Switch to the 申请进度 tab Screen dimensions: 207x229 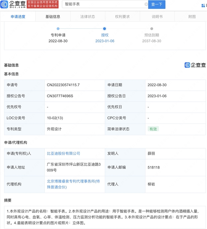click(18, 17)
